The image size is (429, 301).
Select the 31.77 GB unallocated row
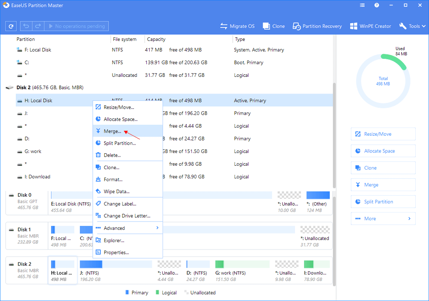click(x=174, y=75)
